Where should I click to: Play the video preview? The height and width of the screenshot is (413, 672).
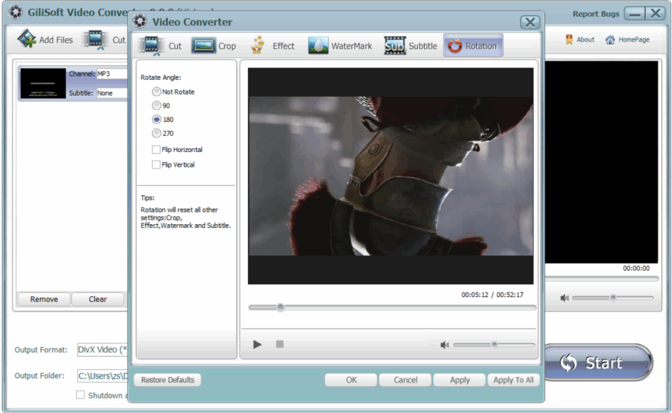(x=257, y=344)
